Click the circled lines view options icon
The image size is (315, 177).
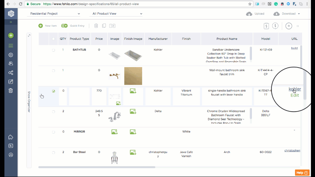pyautogui.click(x=289, y=26)
